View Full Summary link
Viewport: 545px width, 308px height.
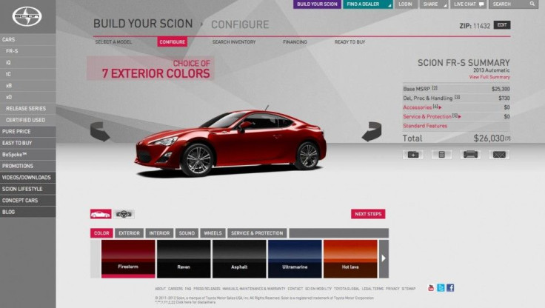point(489,77)
